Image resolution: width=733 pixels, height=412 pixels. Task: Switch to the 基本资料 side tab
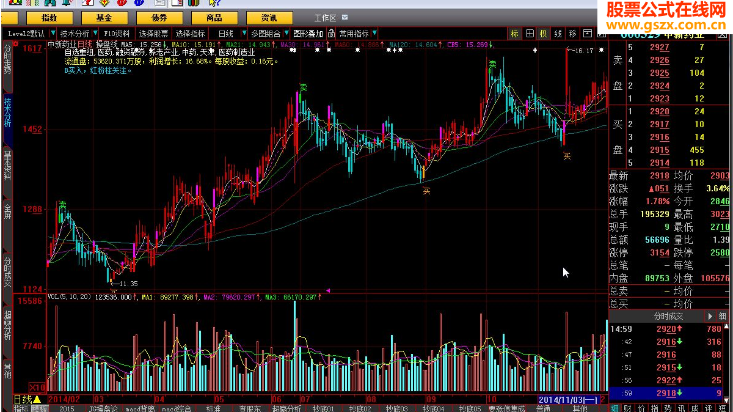[7, 166]
